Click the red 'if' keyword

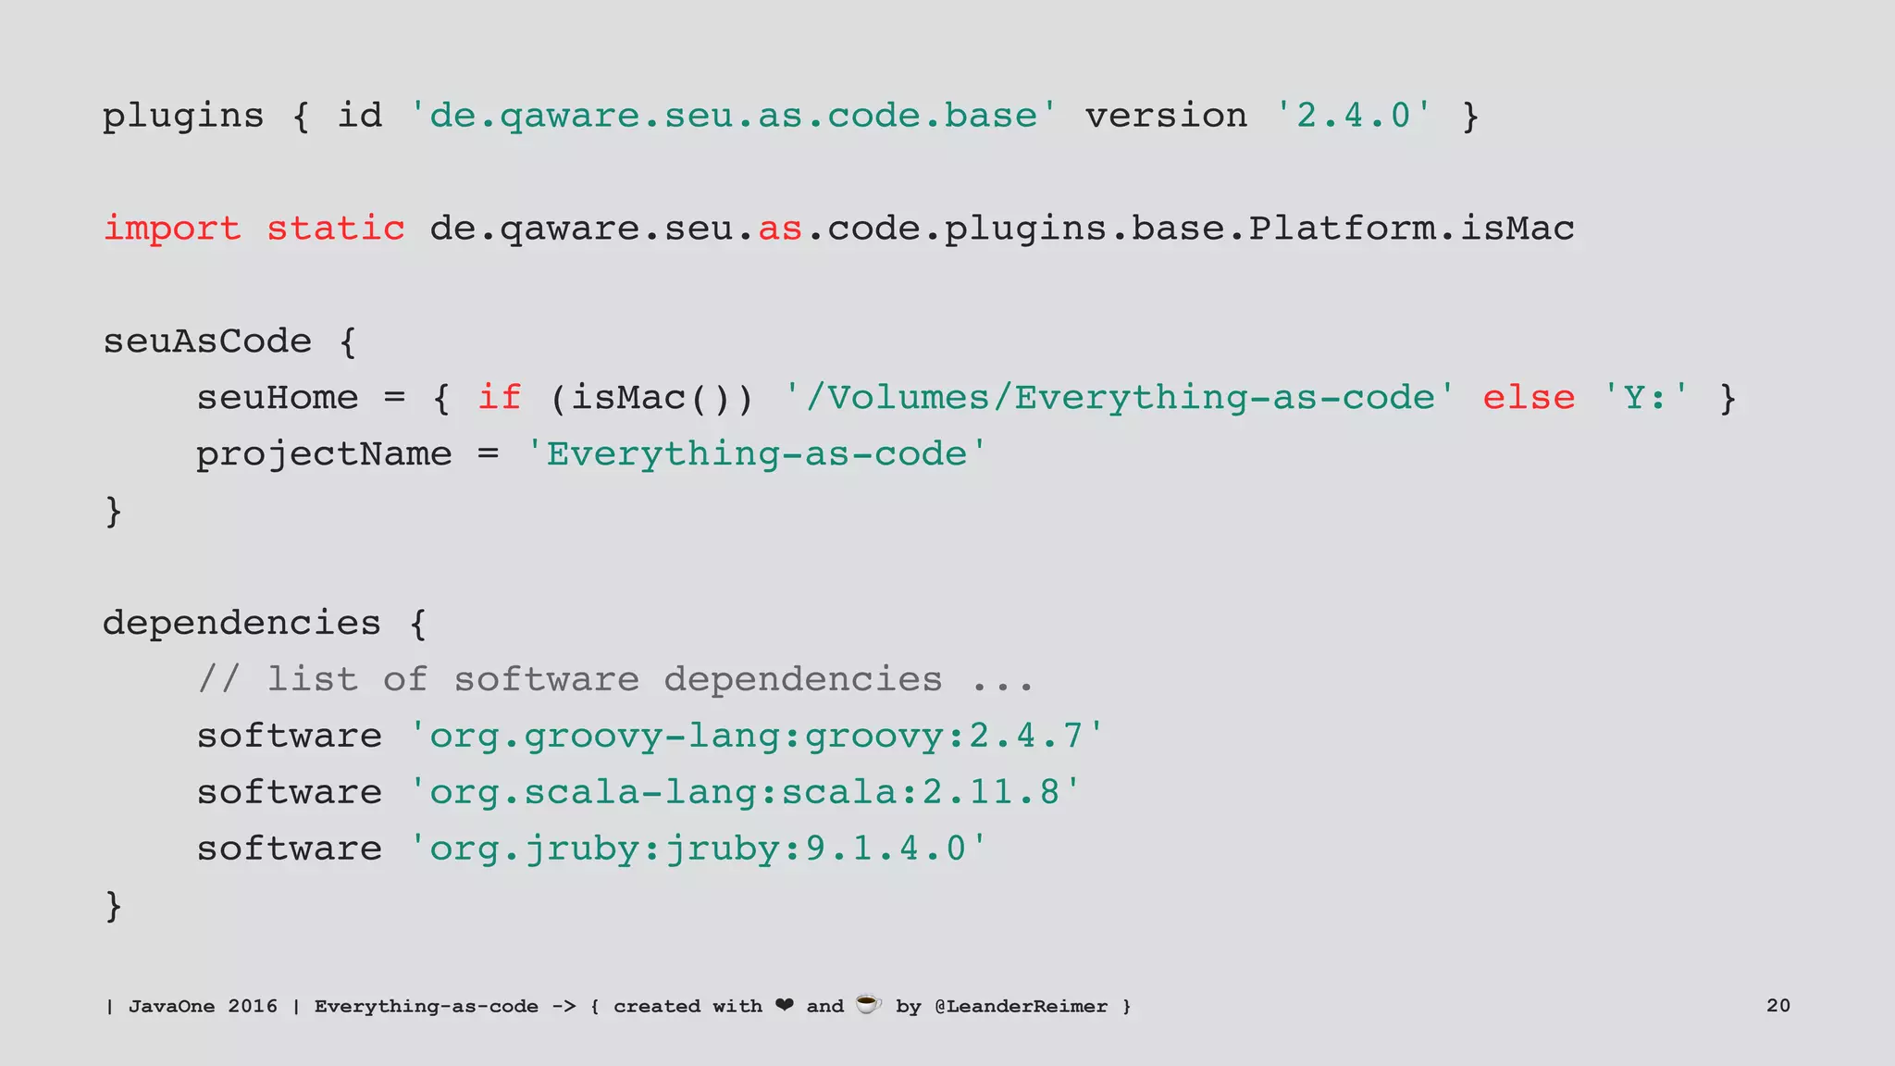click(x=500, y=397)
